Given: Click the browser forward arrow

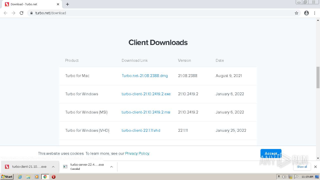Looking at the screenshot, I should click(13, 13).
